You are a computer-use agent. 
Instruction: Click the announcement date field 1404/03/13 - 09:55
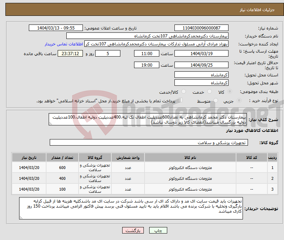tap(56, 28)
